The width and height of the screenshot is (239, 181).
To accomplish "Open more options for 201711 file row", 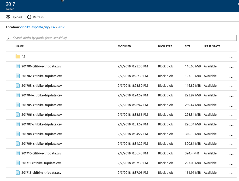I will tap(231, 164).
